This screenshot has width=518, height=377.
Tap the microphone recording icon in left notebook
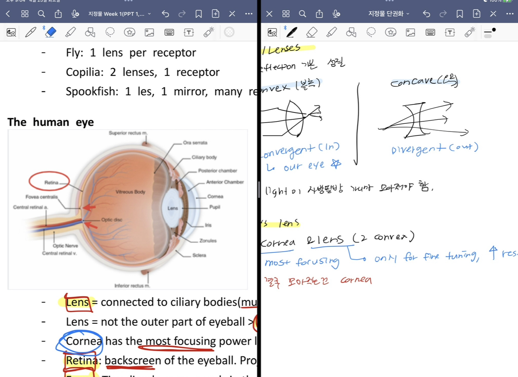pyautogui.click(x=75, y=14)
